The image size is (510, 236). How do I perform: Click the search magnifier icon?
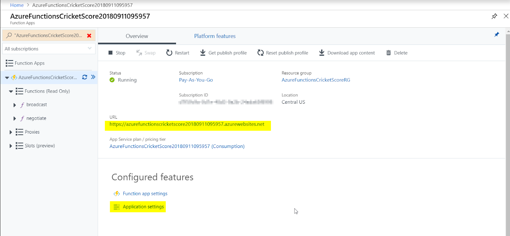coord(9,35)
